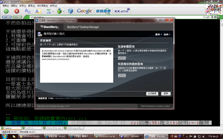Open the dropdown arrow beside green box icon
The height and width of the screenshot is (139, 223).
pyautogui.click(x=63, y=11)
